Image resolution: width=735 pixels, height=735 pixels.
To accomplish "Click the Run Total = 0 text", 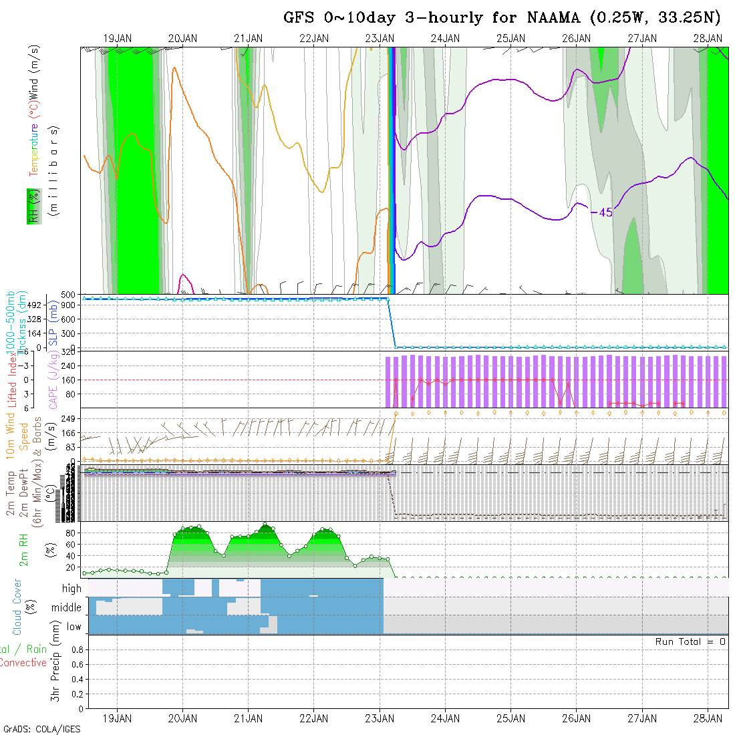I will coord(690,641).
